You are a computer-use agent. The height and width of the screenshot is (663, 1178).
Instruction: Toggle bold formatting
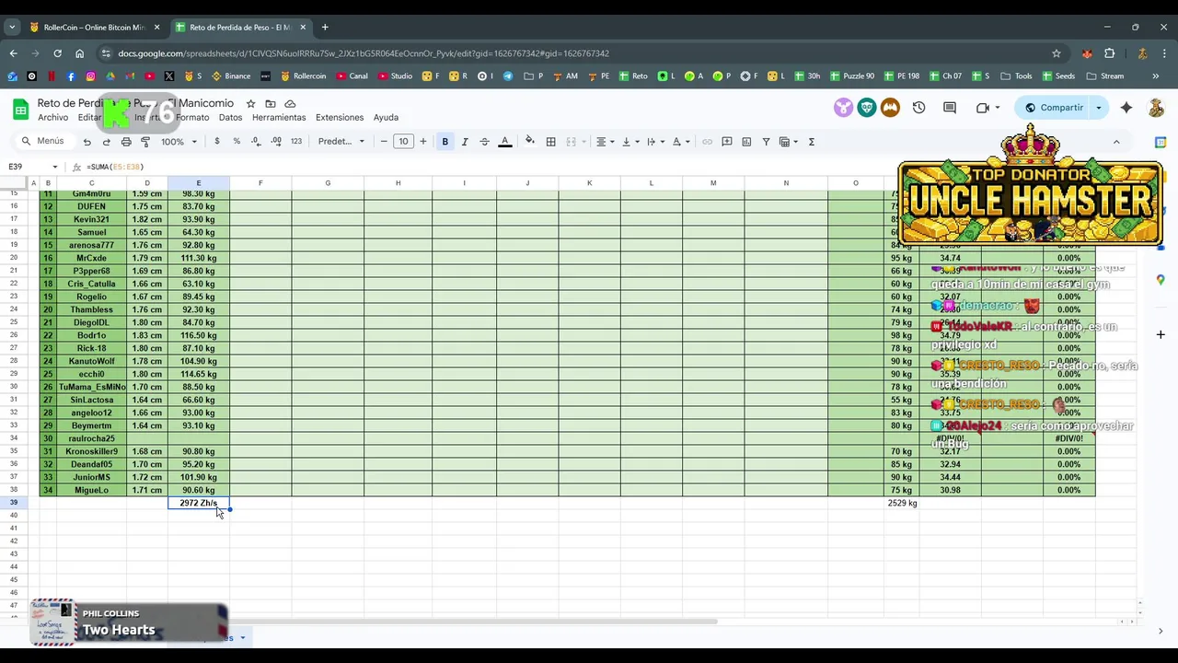point(445,142)
